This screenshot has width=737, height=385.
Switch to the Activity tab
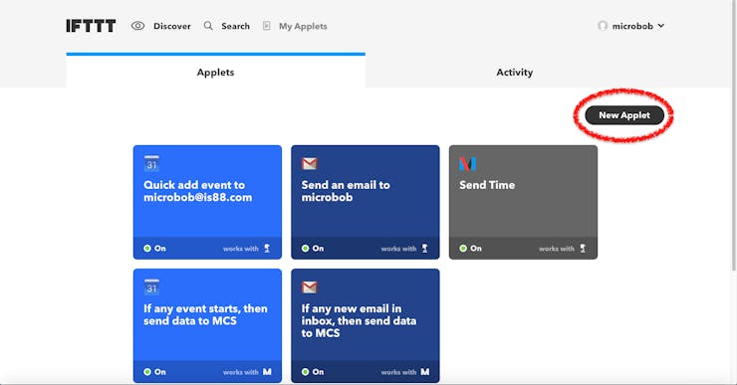coord(515,72)
